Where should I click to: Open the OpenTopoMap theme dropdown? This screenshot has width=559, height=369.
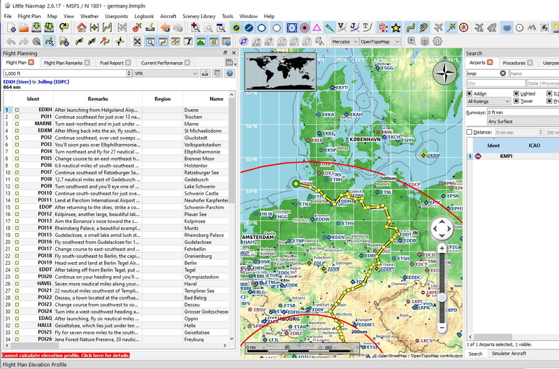[x=380, y=41]
